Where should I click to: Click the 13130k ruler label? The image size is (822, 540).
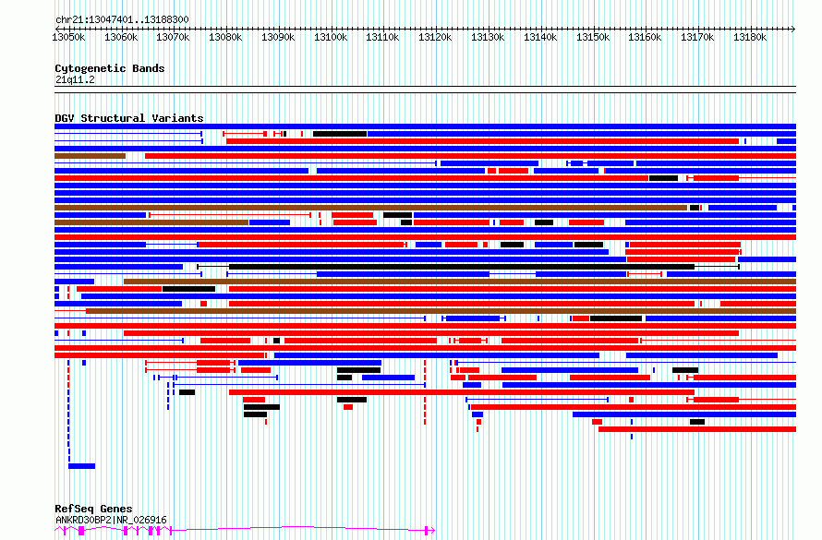[488, 37]
